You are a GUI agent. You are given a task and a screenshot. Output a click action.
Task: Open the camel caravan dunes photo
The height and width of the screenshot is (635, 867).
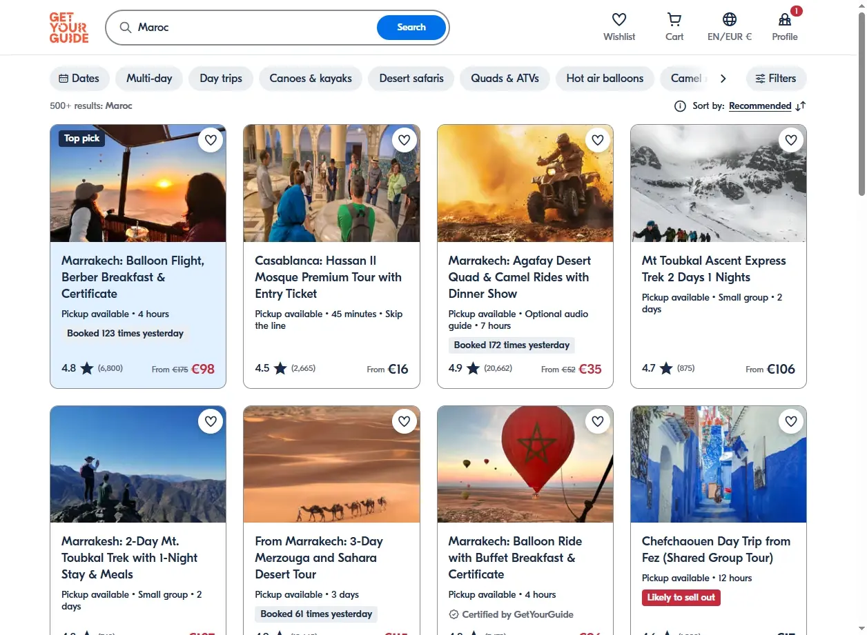click(331, 464)
